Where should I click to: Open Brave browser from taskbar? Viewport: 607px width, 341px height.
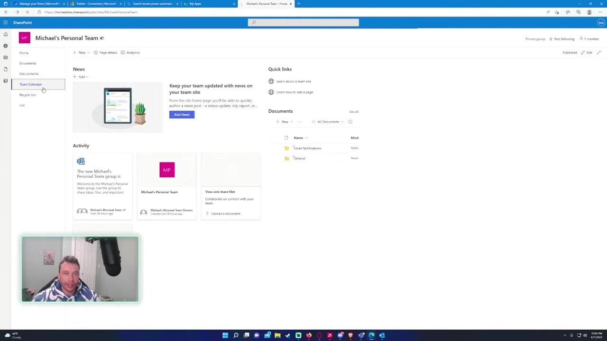tap(350, 335)
